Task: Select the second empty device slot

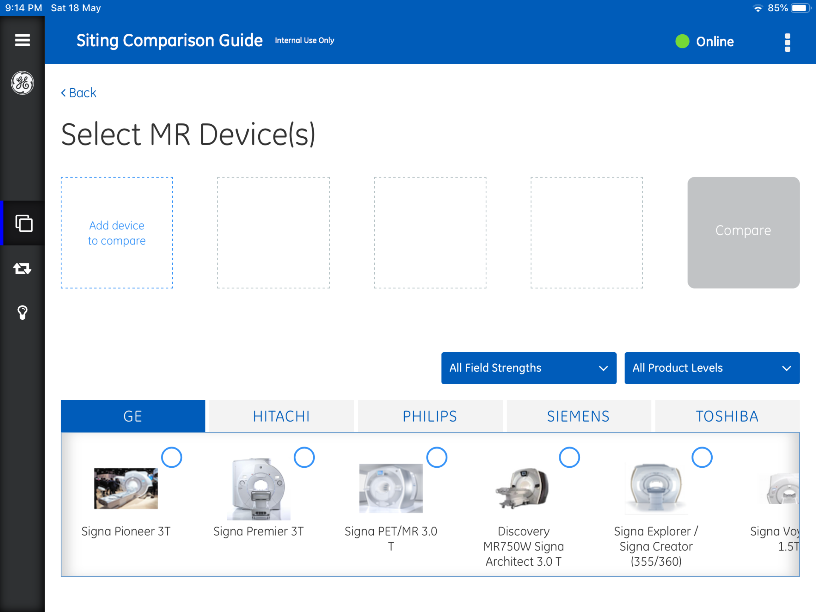Action: tap(273, 232)
